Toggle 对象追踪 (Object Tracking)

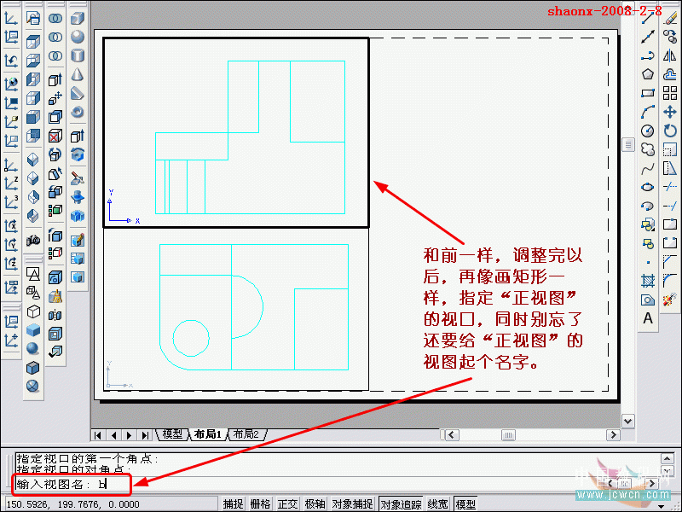[401, 504]
